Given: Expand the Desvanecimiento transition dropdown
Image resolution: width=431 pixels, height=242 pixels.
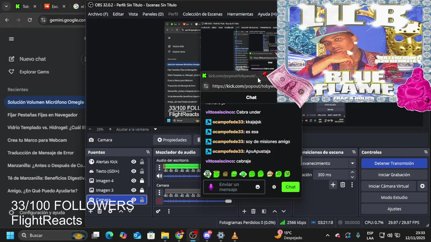Looking at the screenshot, I should 352,163.
